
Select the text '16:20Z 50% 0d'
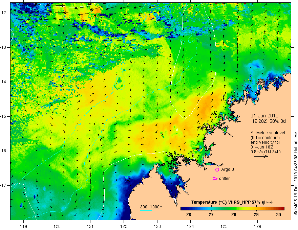pos(269,121)
